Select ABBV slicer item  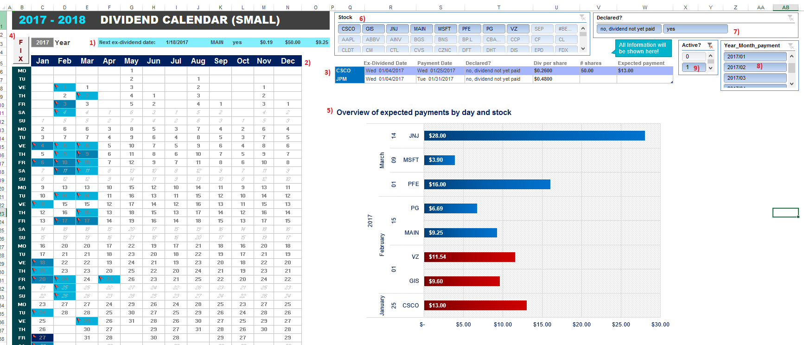click(x=373, y=39)
